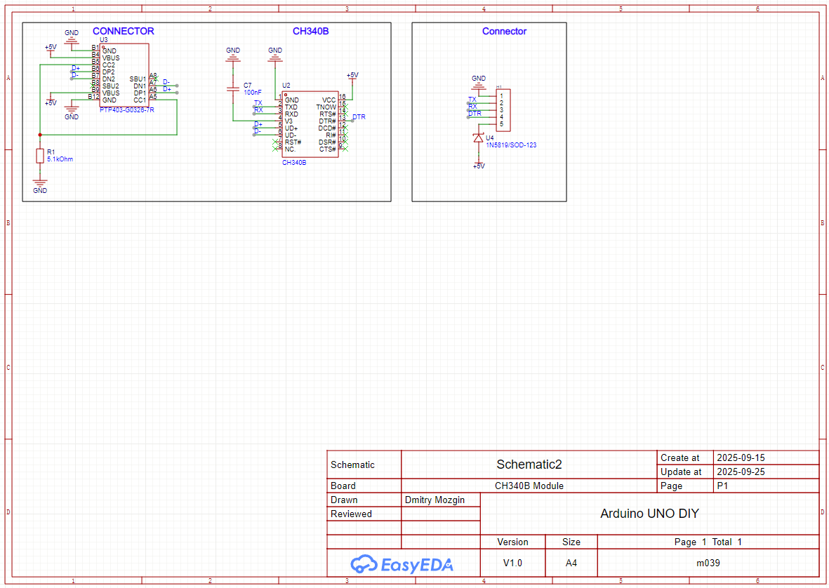Click the PTF403-G0326-7R part number label

tap(127, 110)
